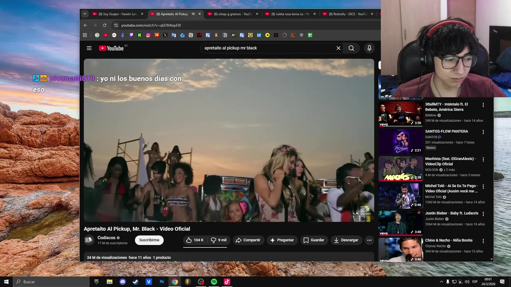Viewport: 511px width, 287px height.
Task: Click the magnifier search button
Action: tap(351, 48)
